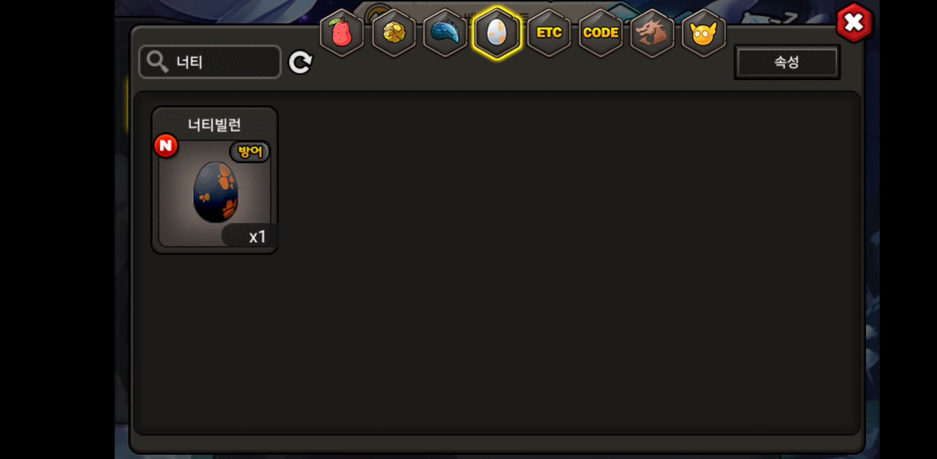Focus the search field containing 너티

(x=210, y=62)
